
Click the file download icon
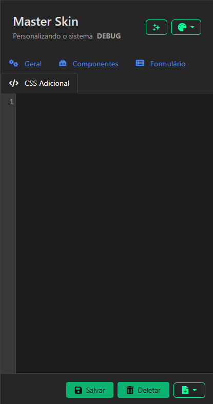(x=185, y=390)
